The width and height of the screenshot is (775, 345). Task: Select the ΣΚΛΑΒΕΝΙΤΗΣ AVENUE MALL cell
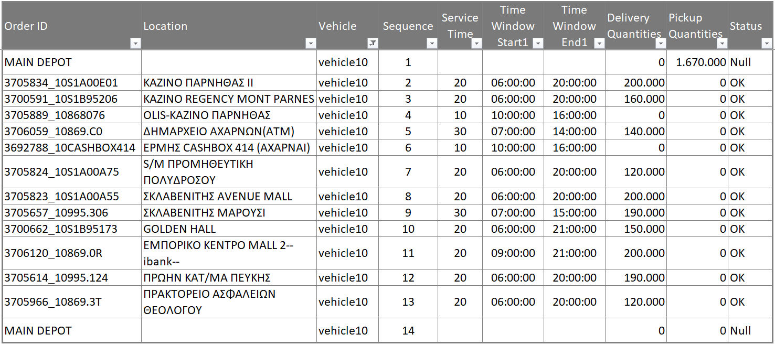coord(229,197)
